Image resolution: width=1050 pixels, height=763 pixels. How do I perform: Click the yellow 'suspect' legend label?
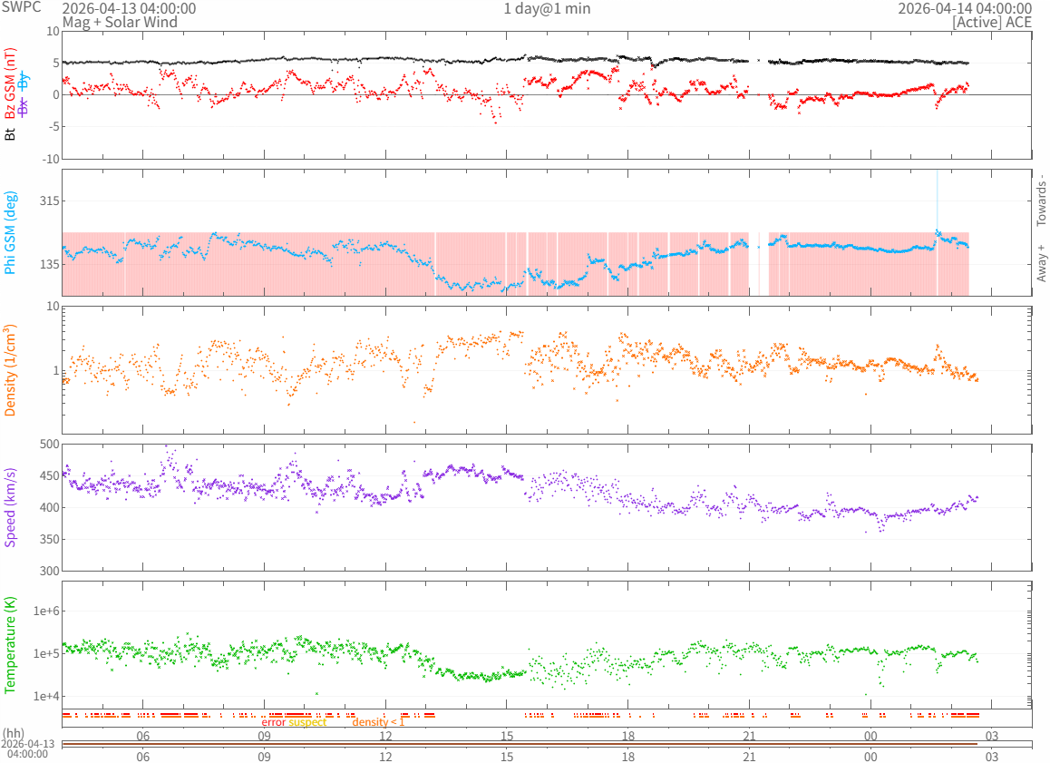(307, 722)
